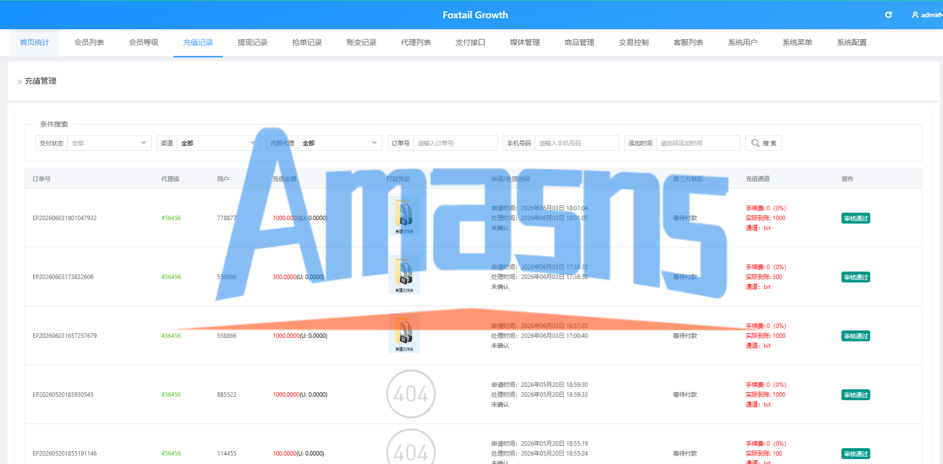Viewport: 943px width, 464px height.
Task: Go to the 首页统计 tab
Action: point(35,43)
